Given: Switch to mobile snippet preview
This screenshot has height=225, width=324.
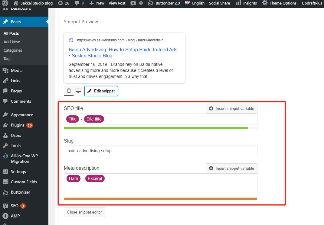Looking at the screenshot, I should (69, 91).
